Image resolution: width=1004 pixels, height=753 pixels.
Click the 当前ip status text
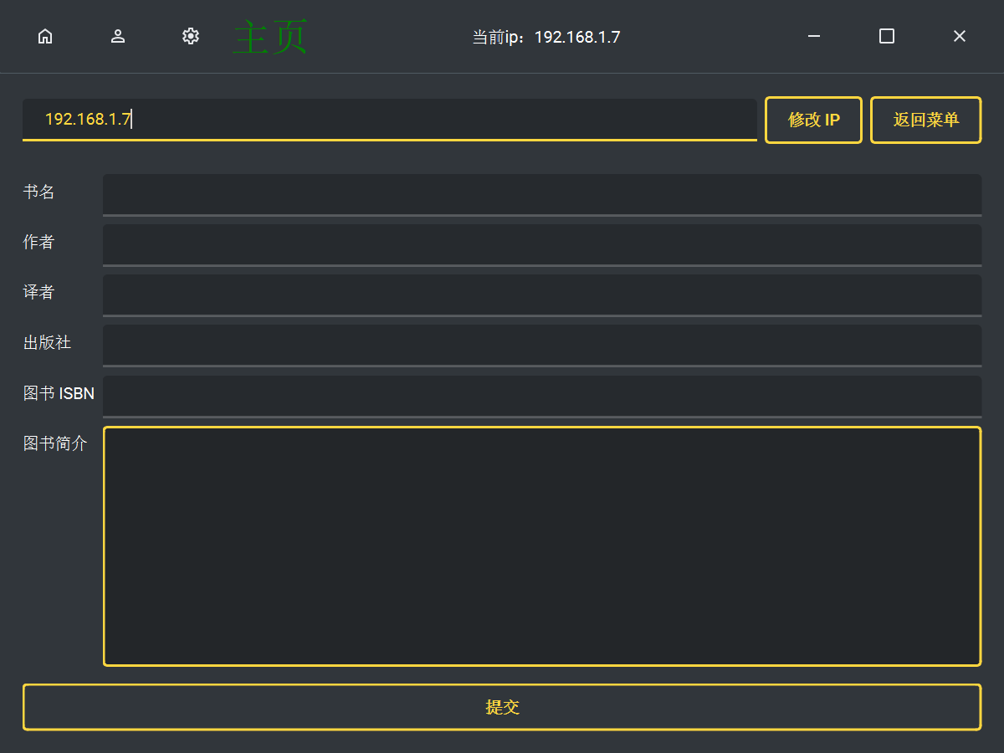click(x=546, y=37)
